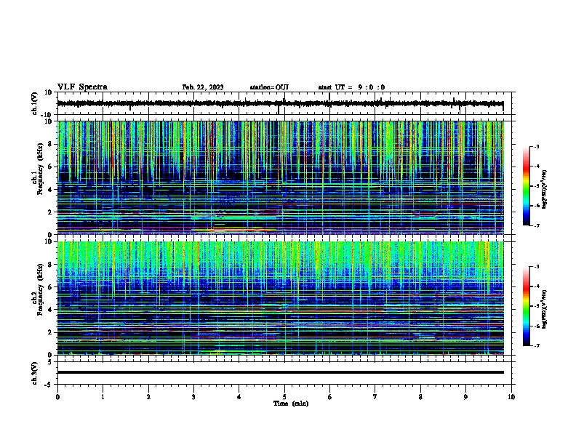
Task: Click the "-5" tick of ch.3(V) axis
Action: (x=49, y=385)
